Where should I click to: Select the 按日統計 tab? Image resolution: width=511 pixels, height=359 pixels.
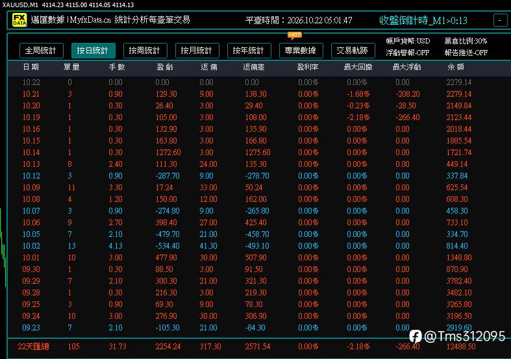pos(93,51)
